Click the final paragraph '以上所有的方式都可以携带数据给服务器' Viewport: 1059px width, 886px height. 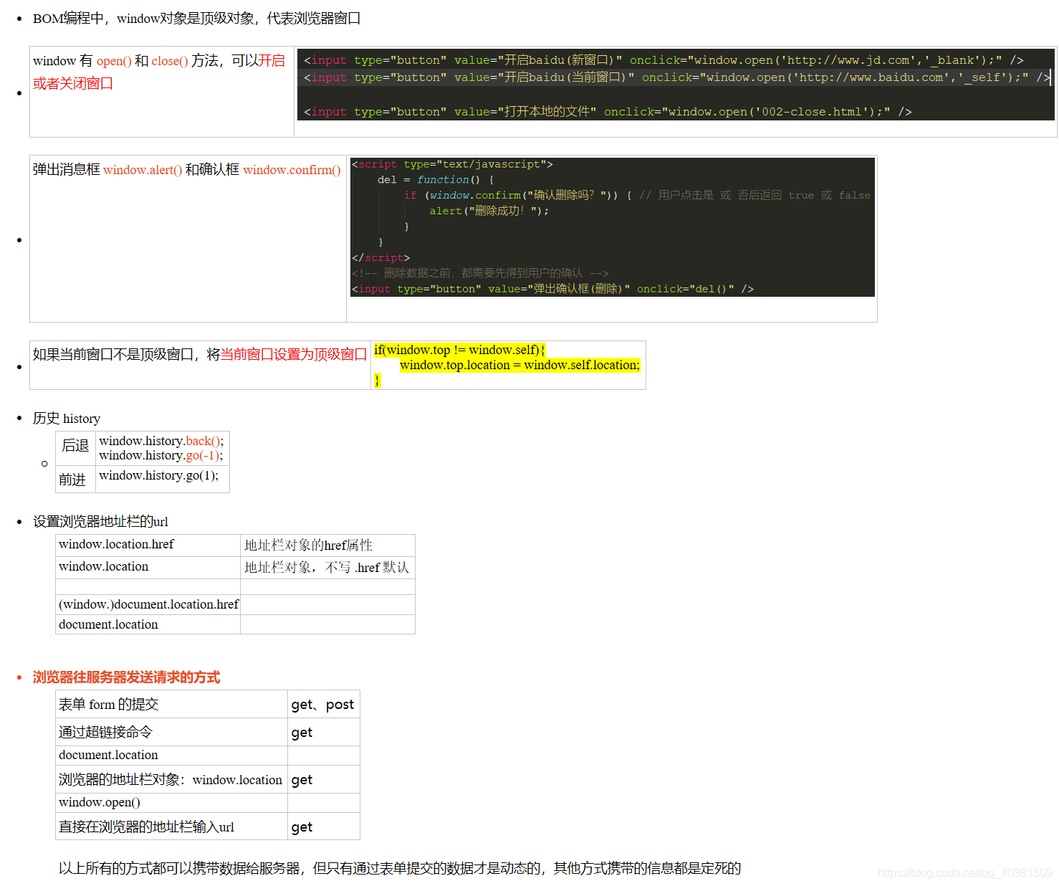pos(400,869)
